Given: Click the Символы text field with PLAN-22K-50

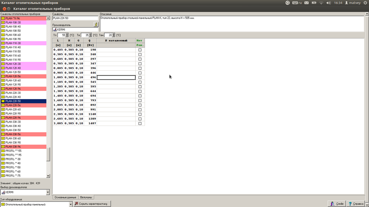Looking at the screenshot, I should pyautogui.click(x=75, y=18).
